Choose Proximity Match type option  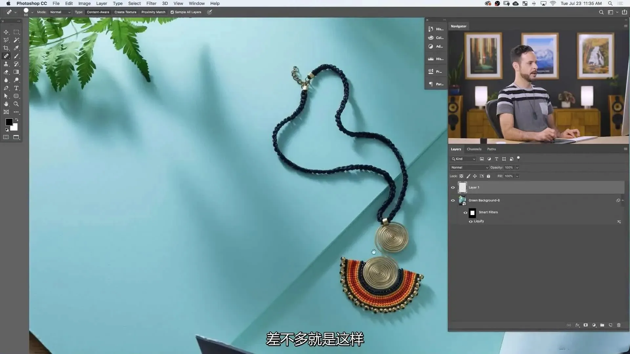pyautogui.click(x=153, y=12)
